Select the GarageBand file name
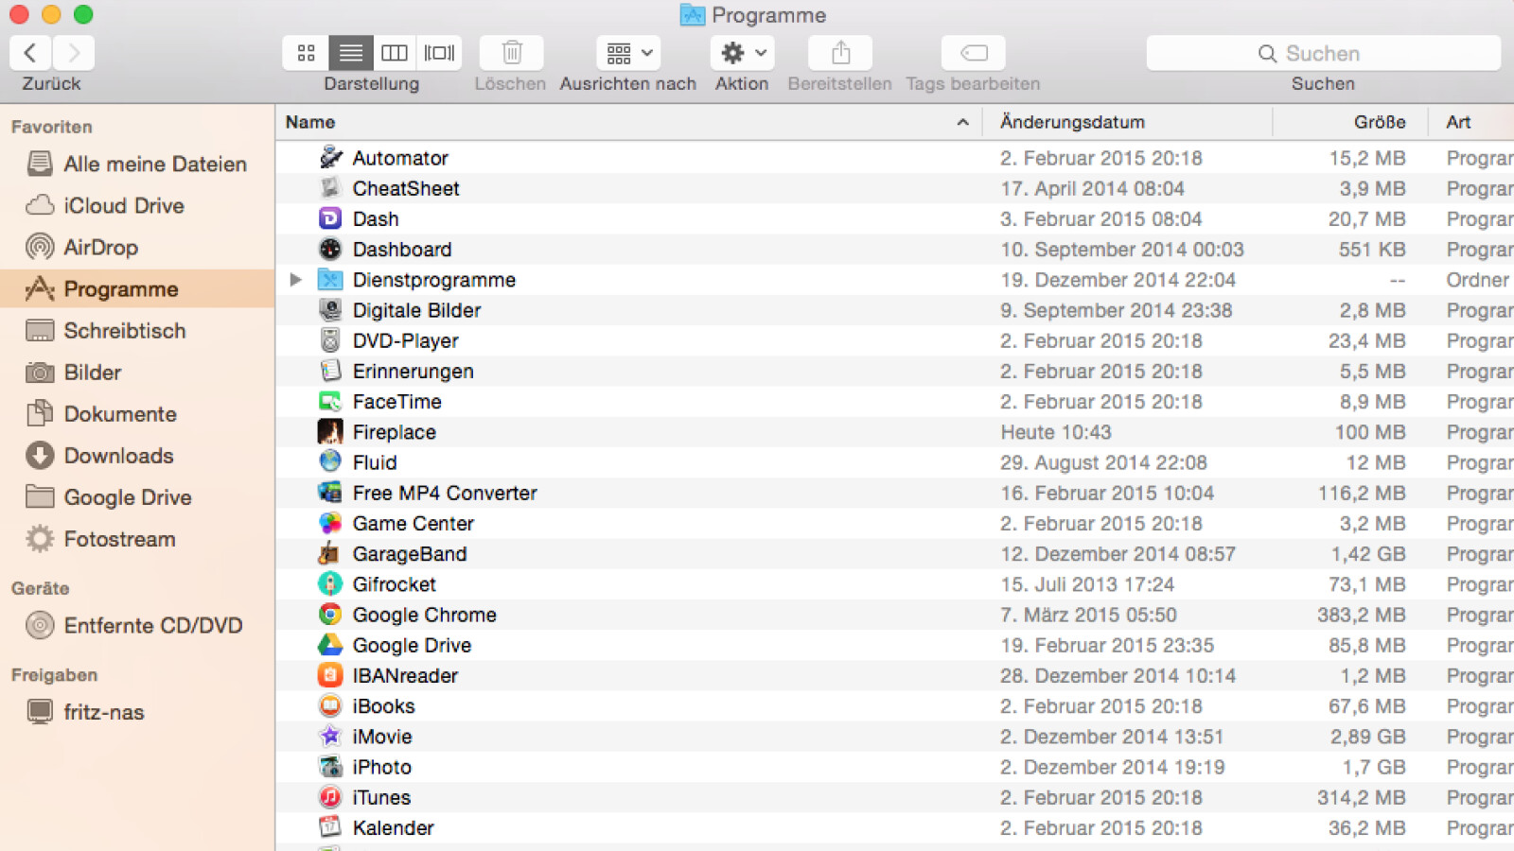1514x851 pixels. pyautogui.click(x=410, y=554)
